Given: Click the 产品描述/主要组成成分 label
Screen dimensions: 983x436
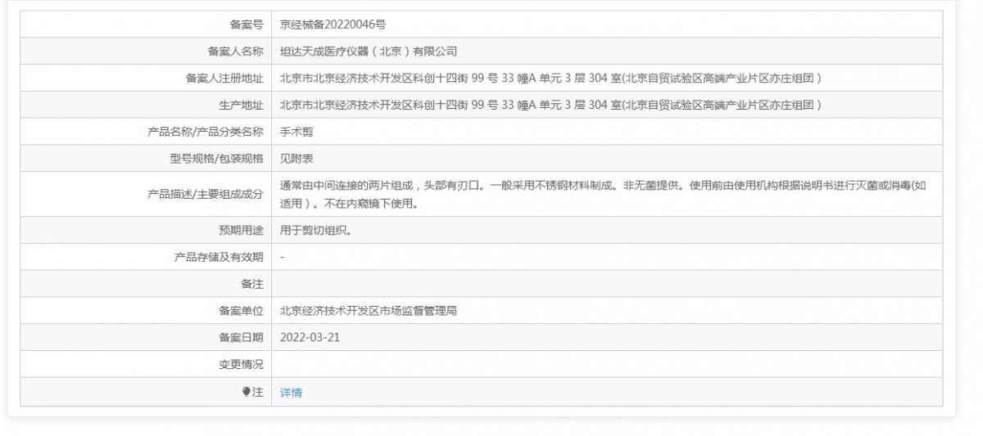Looking at the screenshot, I should tap(206, 195).
